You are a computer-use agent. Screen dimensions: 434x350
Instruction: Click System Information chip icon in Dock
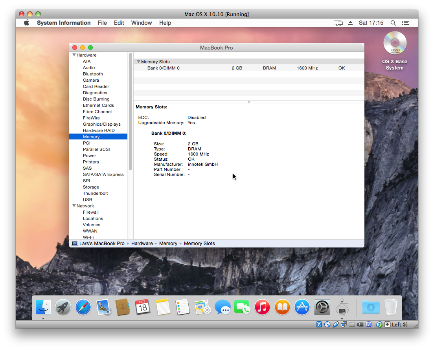coord(342,307)
